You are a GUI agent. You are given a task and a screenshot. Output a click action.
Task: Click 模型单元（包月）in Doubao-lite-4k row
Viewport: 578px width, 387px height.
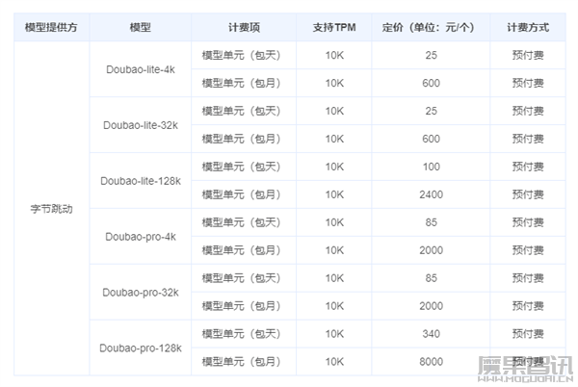click(x=242, y=83)
